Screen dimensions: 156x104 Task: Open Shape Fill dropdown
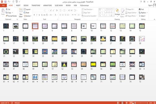click(x=130, y=9)
